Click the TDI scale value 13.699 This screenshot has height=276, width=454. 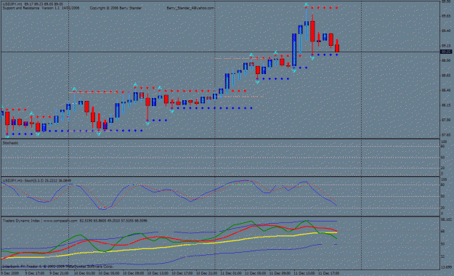[x=446, y=267]
